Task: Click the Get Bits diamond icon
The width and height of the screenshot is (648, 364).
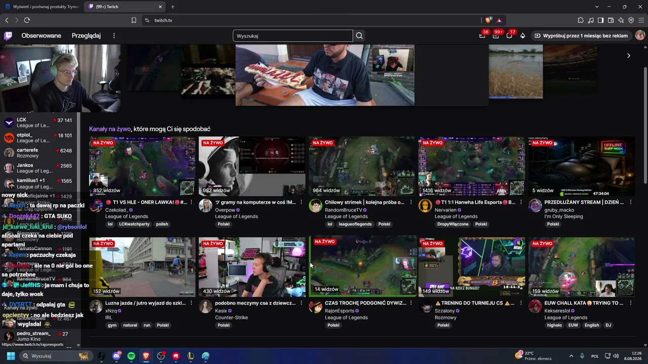Action: (x=523, y=36)
